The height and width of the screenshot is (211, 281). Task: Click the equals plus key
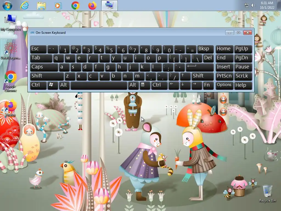[x=191, y=49]
